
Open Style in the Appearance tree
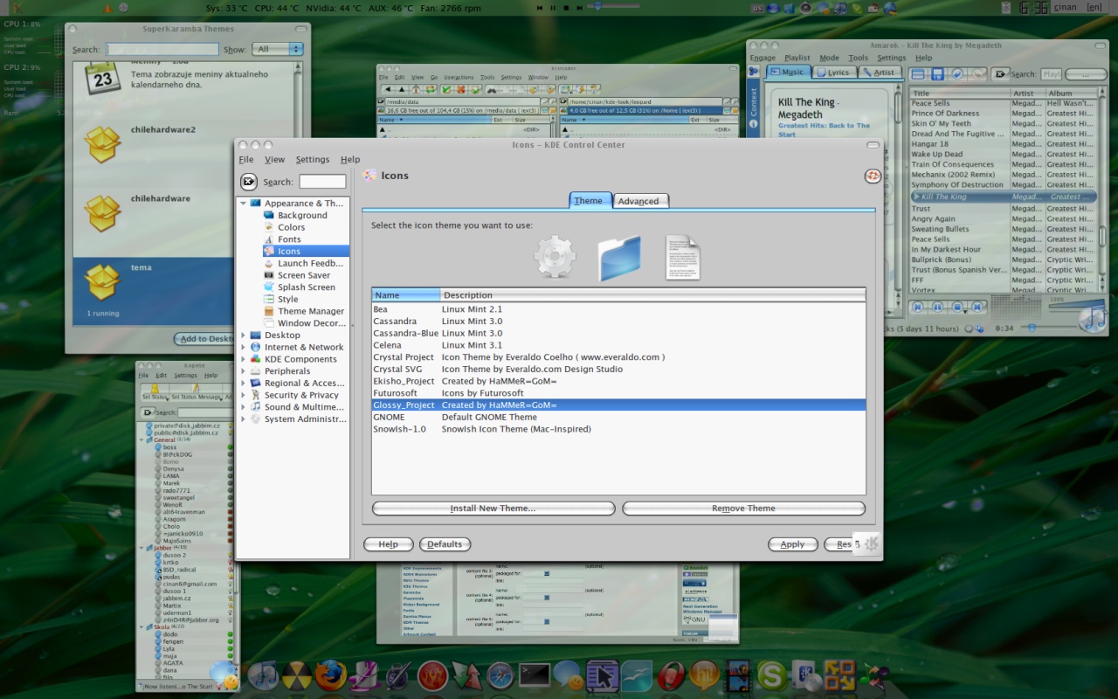coord(287,300)
